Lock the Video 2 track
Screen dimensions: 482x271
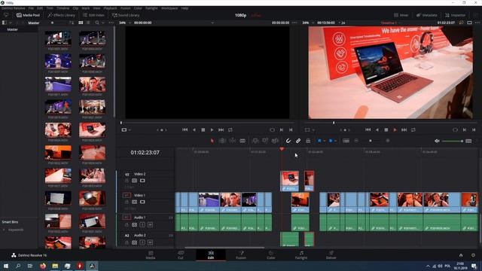click(x=127, y=181)
